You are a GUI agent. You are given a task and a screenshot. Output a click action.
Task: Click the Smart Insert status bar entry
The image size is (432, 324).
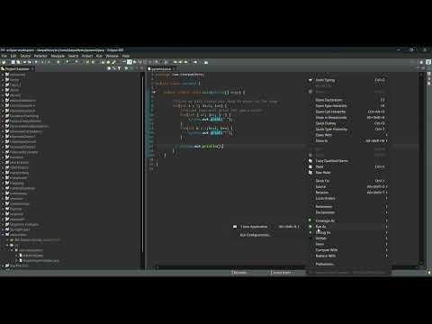pos(282,273)
